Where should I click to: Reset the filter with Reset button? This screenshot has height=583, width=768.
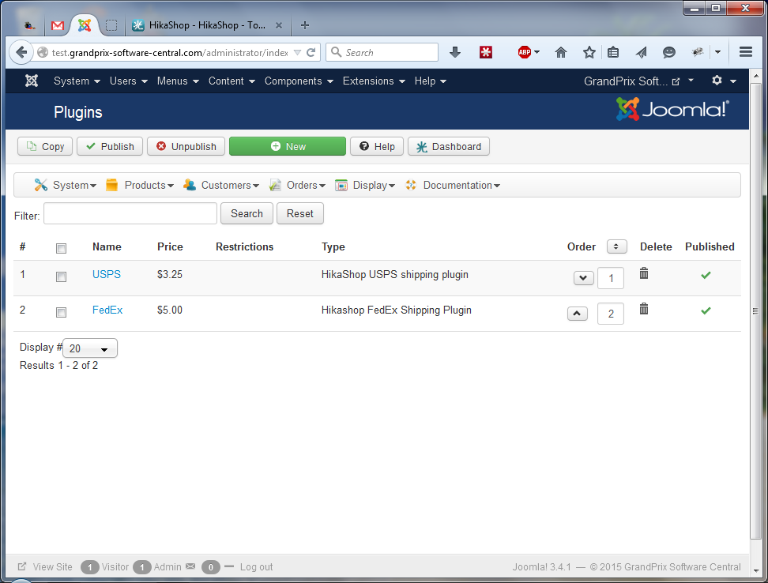click(x=299, y=213)
